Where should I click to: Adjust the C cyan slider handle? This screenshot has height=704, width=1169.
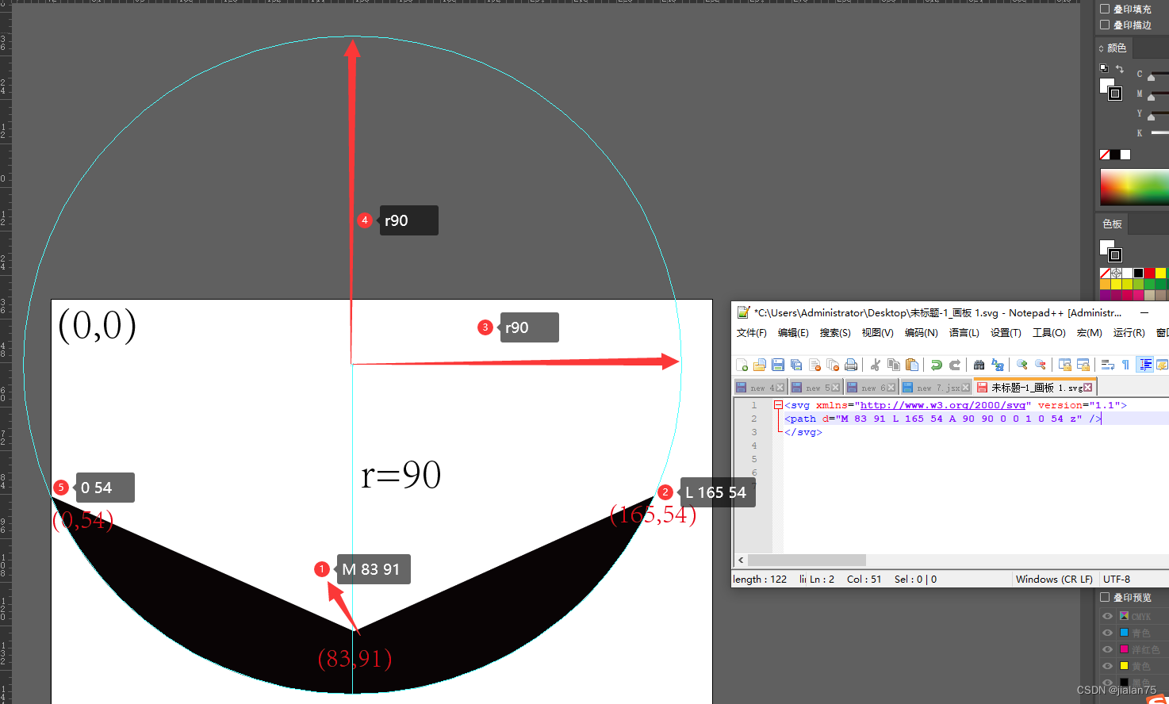click(x=1152, y=79)
